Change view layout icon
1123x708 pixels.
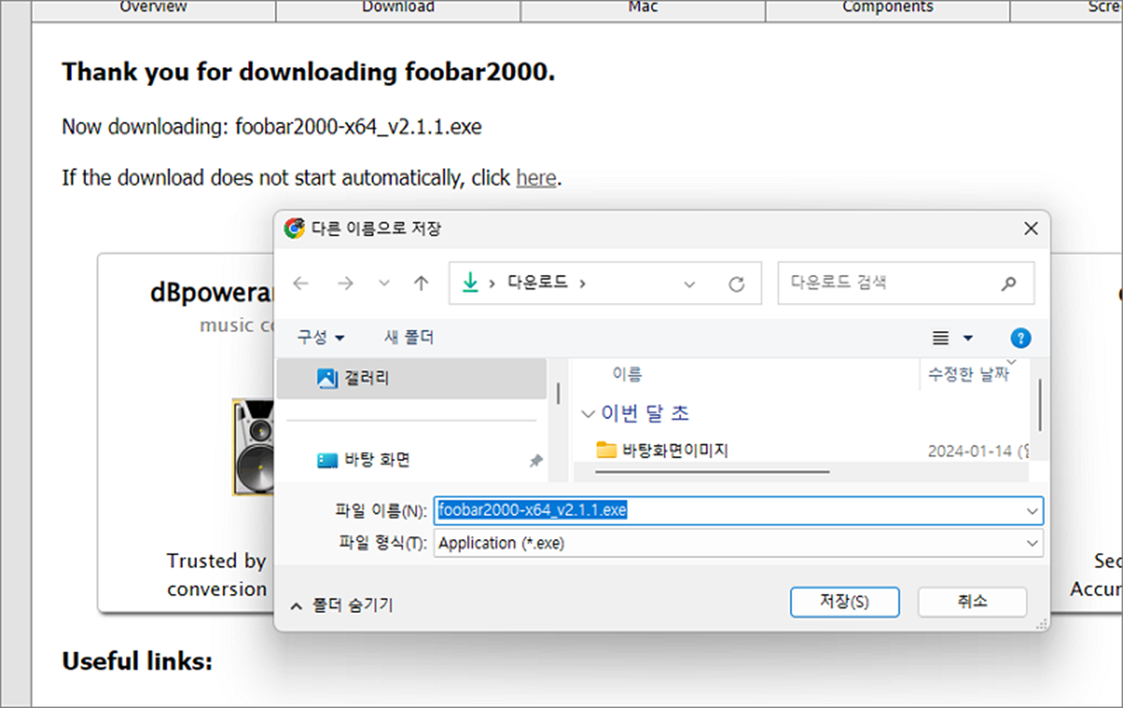pyautogui.click(x=941, y=339)
